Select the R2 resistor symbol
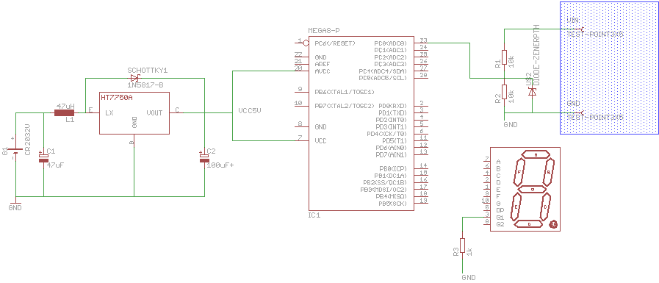659x283 pixels. tap(504, 92)
